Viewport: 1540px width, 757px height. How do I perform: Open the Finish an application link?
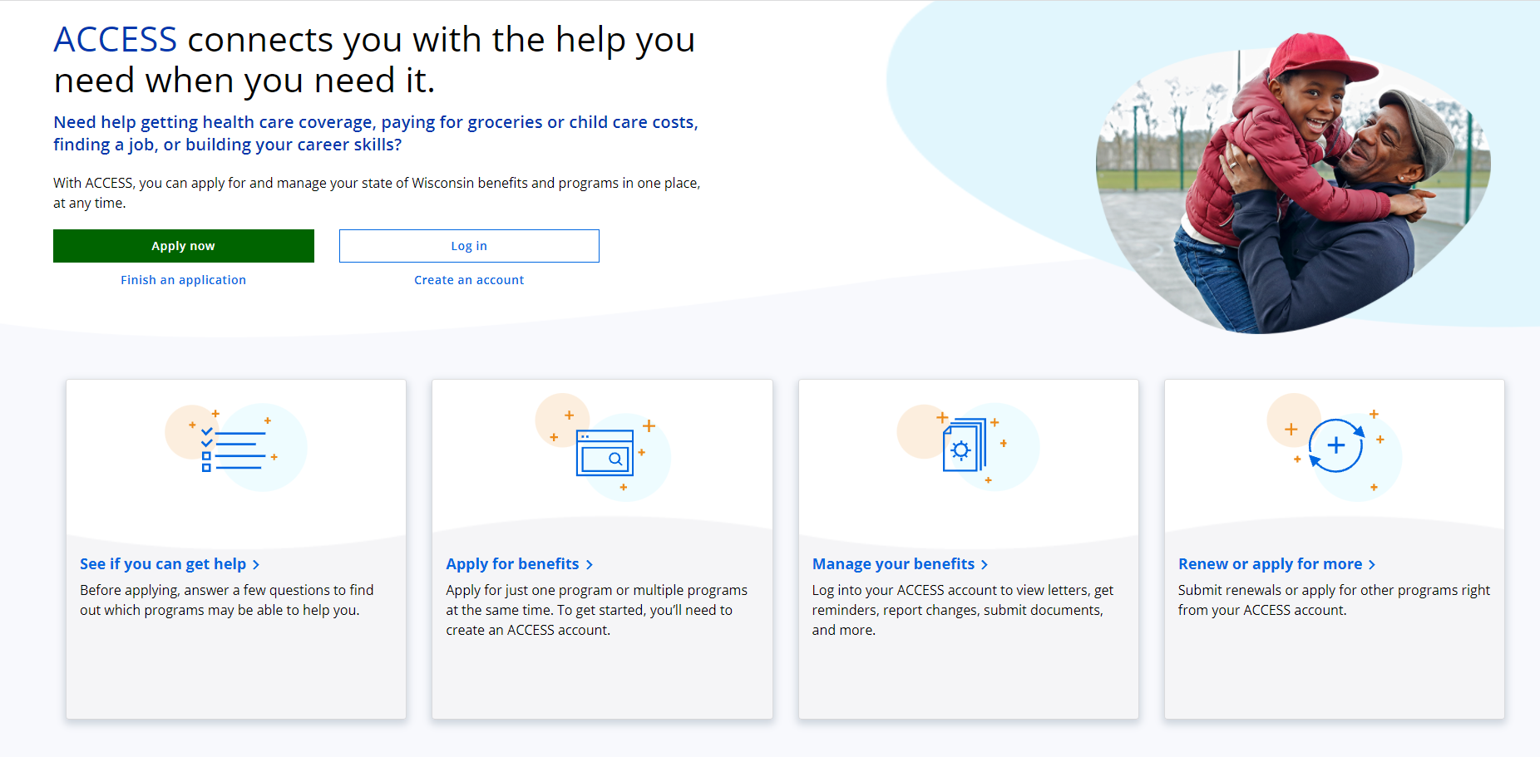tap(183, 280)
